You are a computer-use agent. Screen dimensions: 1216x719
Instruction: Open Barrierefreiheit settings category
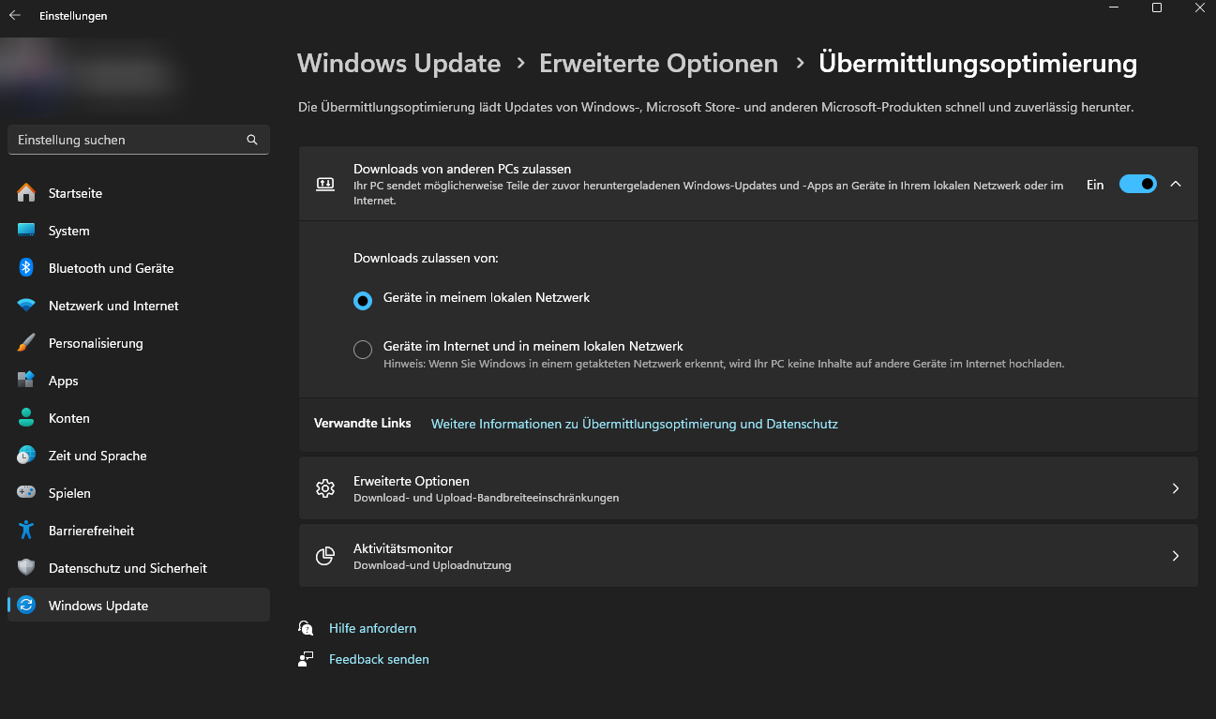(x=139, y=531)
